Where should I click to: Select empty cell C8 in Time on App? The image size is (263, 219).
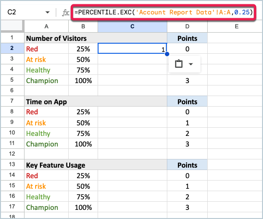tap(132, 112)
